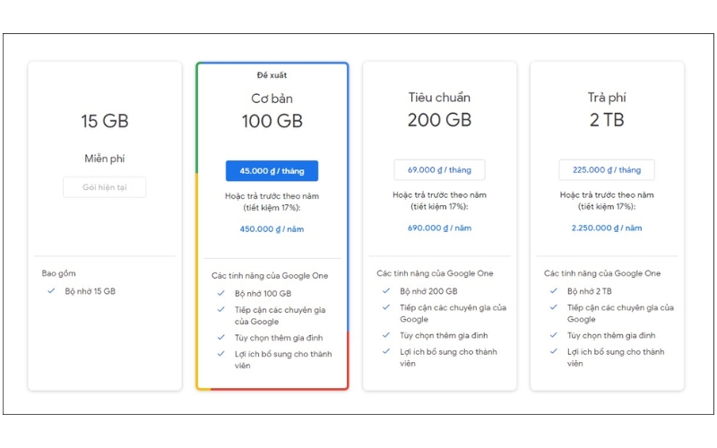Click the Miễn phí label
The width and height of the screenshot is (717, 448).
click(105, 159)
